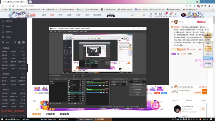
Task: Open my follows heart in left sidebar
Action: [3, 21]
